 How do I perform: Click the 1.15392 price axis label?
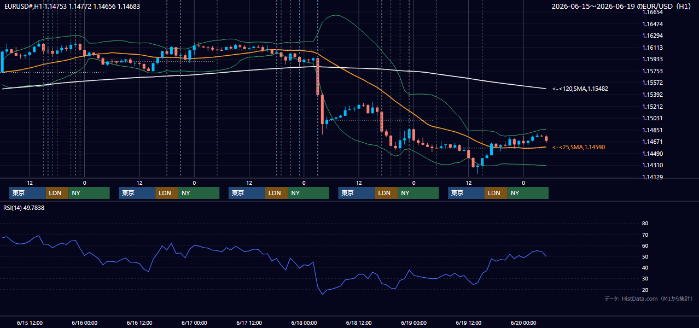coord(653,95)
